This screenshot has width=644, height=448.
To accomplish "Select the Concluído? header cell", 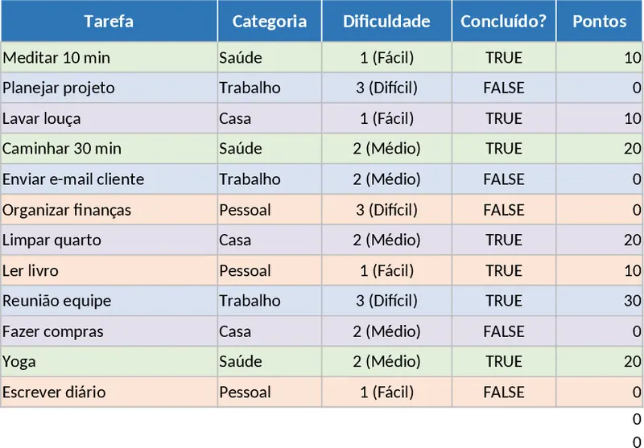I will 503,22.
